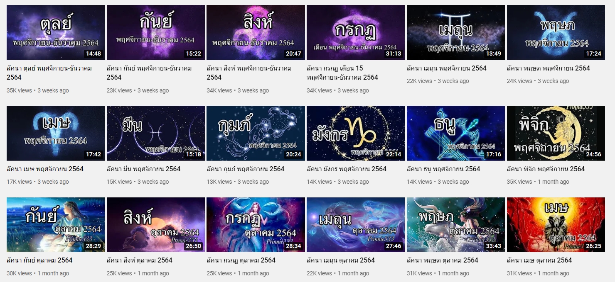Click the title ลัคนา พิจิก พฤศจิกายน 2564
This screenshot has width=615, height=282.
pyautogui.click(x=546, y=169)
